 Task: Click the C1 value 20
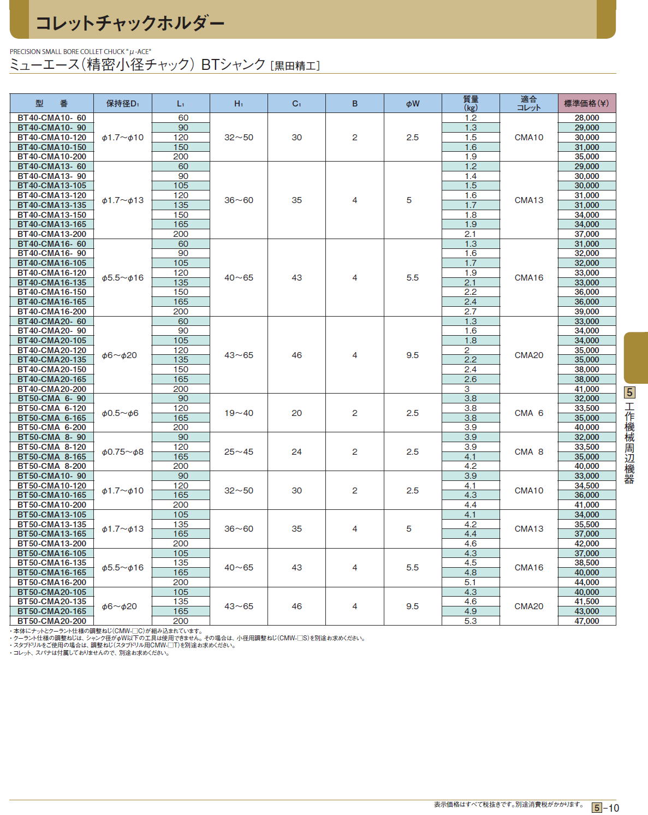296,413
